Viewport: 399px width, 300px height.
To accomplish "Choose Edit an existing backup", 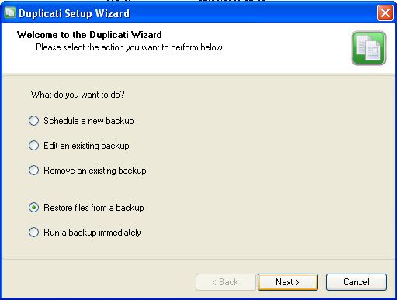I will click(79, 146).
